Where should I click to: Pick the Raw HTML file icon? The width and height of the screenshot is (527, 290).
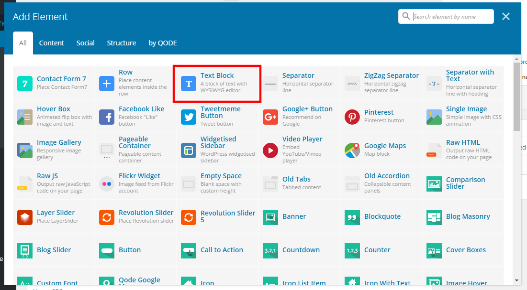pyautogui.click(x=434, y=150)
